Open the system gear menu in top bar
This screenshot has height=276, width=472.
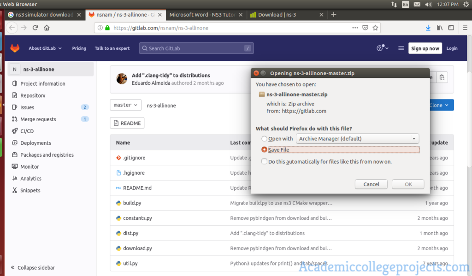coord(466,4)
